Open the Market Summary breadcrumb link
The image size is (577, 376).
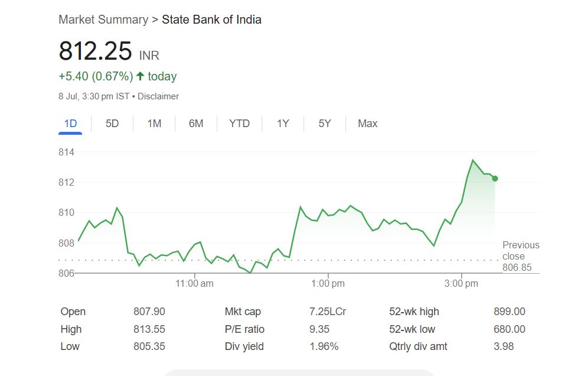[103, 20]
